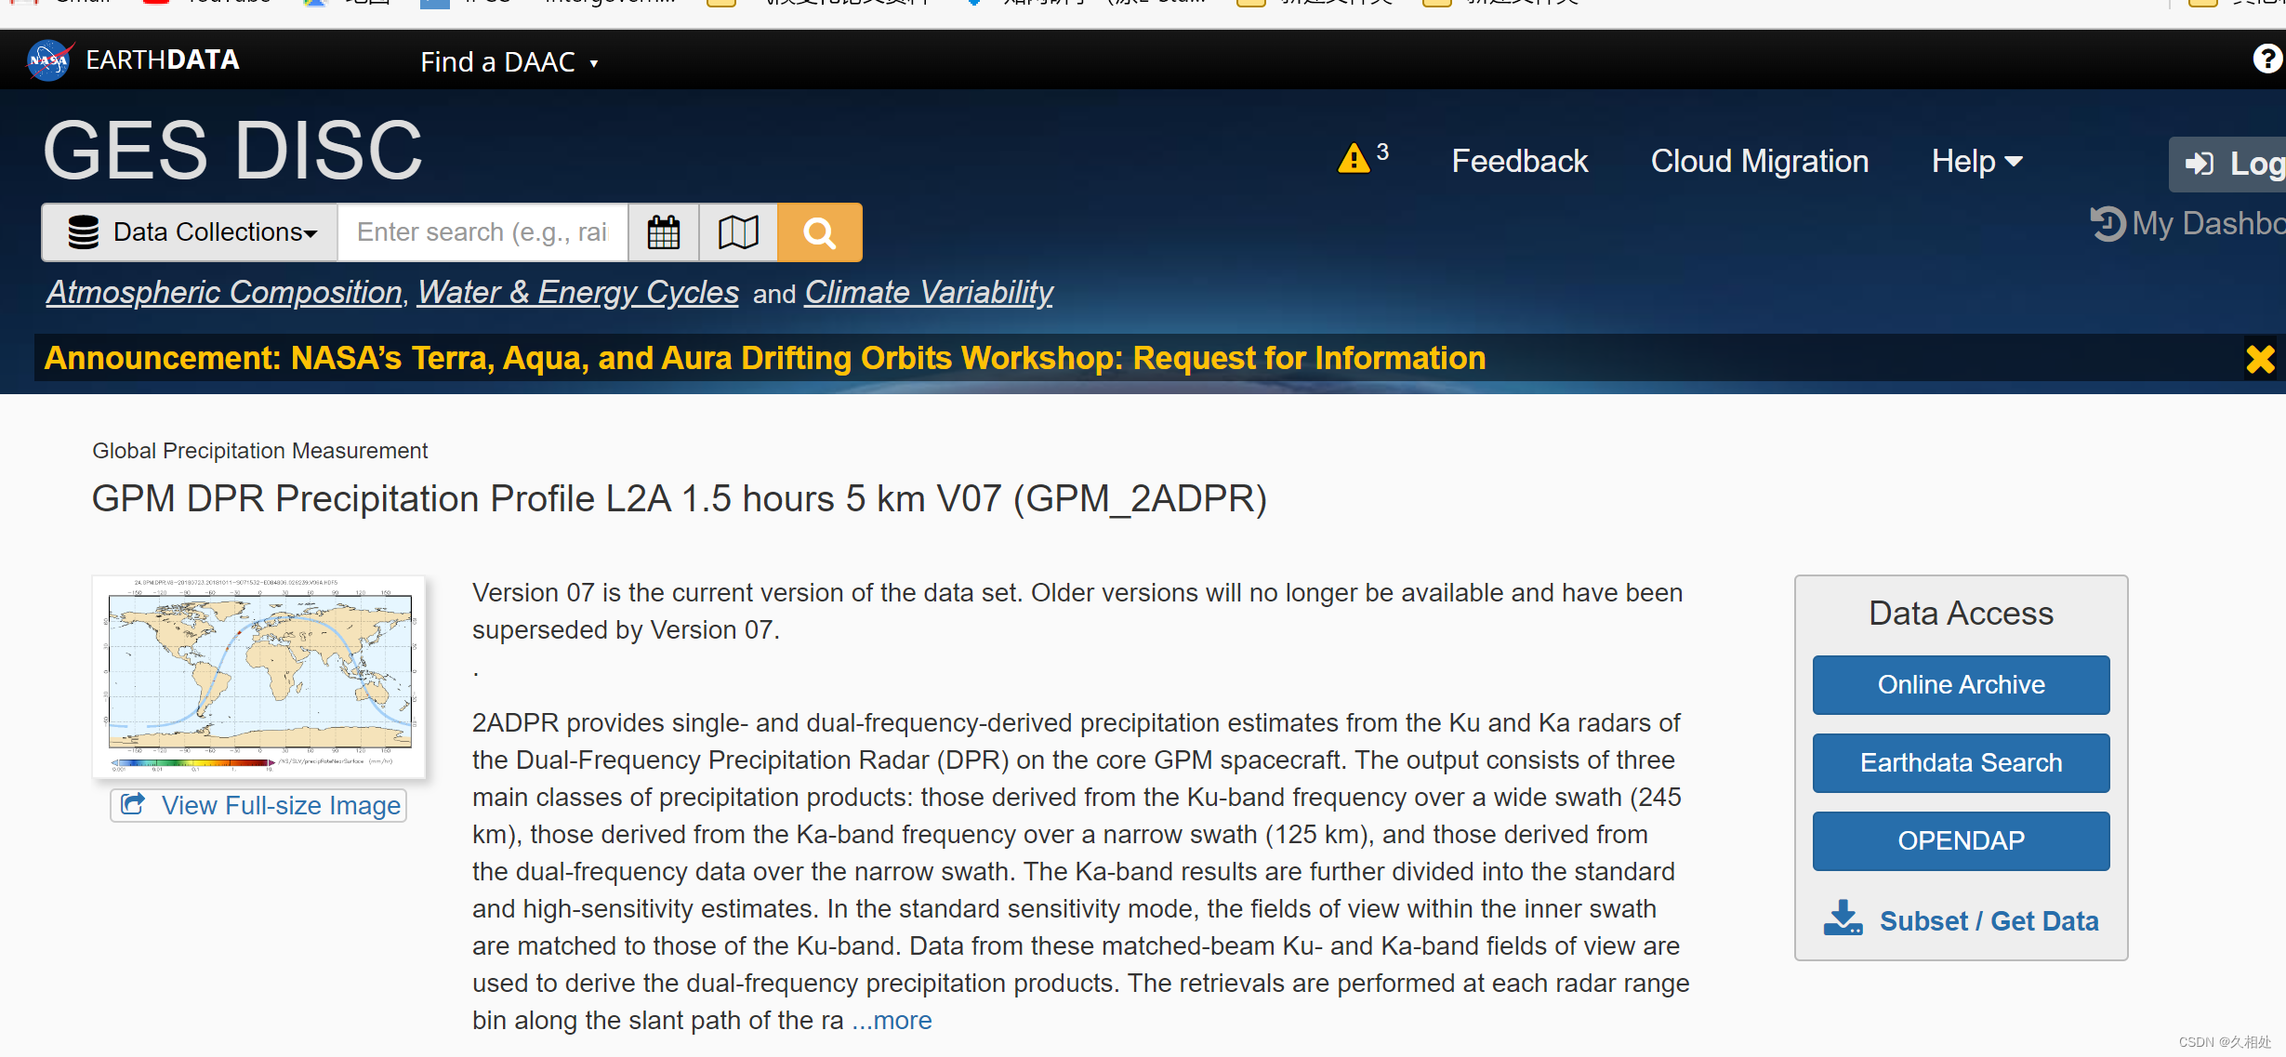Open the map spatial search icon
2286x1057 pixels.
pos(738,232)
